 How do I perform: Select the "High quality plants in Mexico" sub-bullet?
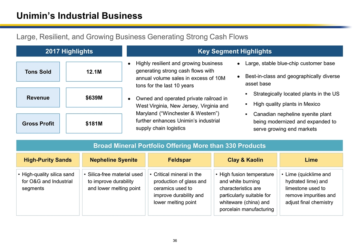[x=287, y=104]
